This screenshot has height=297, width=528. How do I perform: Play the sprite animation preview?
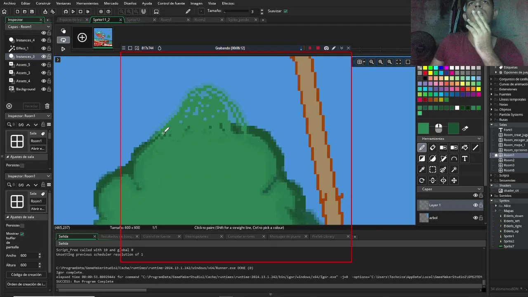[x=63, y=49]
